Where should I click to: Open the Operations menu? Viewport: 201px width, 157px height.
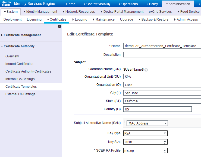tap(128, 4)
